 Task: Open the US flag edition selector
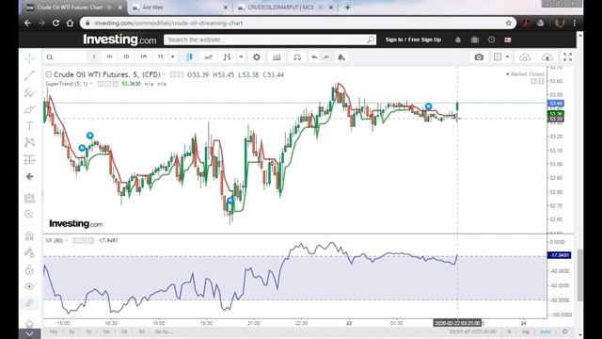508,40
